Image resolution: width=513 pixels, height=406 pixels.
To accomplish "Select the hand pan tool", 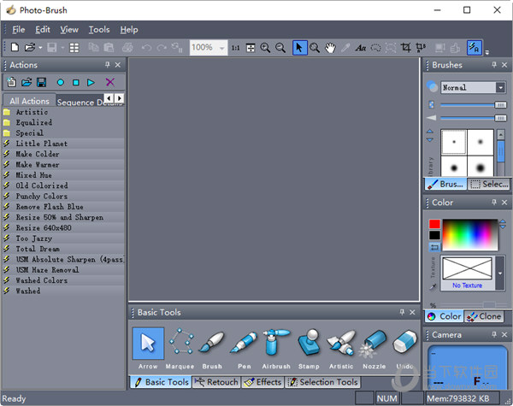I will pos(330,48).
